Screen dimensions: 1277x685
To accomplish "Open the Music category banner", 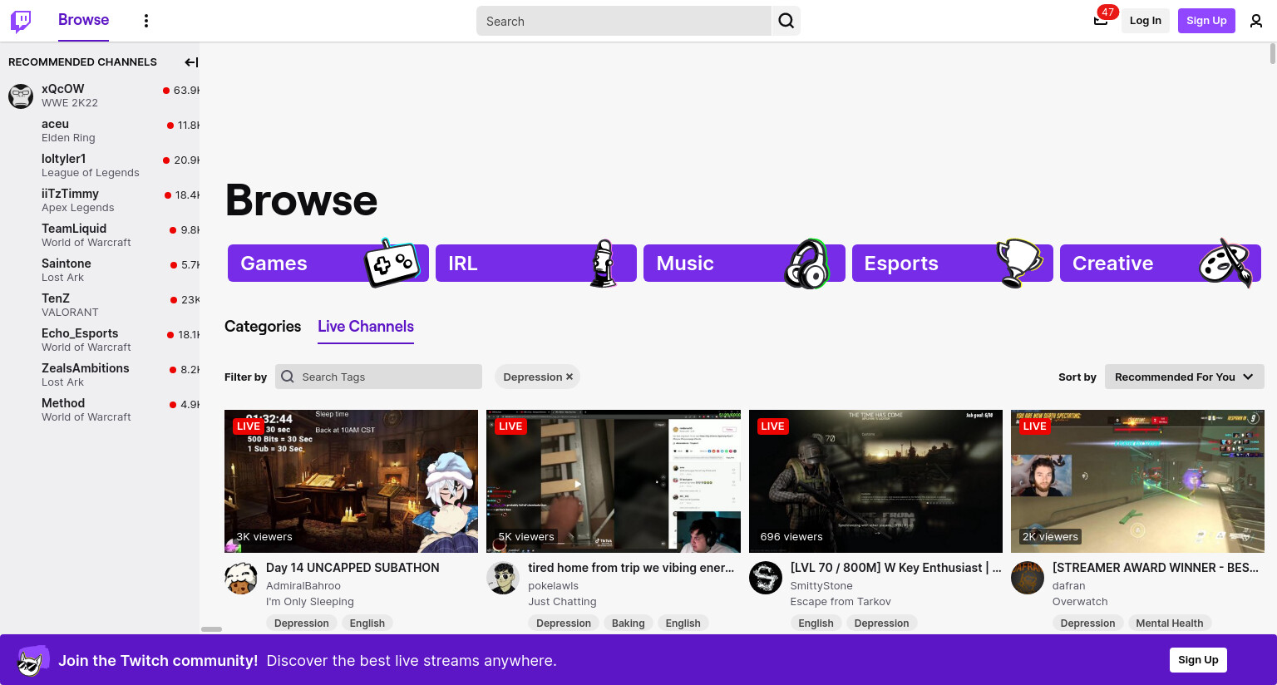I will point(744,264).
